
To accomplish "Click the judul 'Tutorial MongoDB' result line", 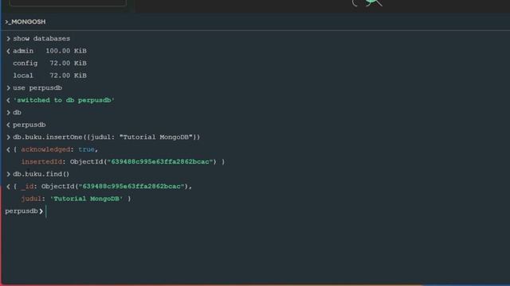I will point(76,199).
